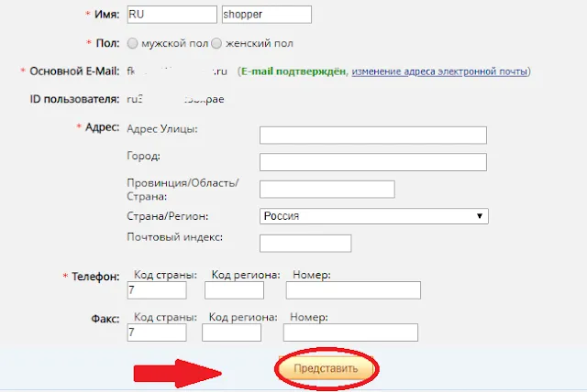Click the Факс Номер field
Viewport: 587px width, 392px height.
pyautogui.click(x=350, y=332)
